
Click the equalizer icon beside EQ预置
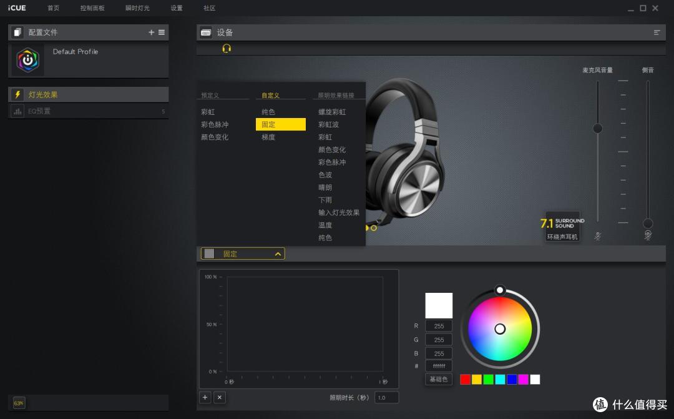17,111
